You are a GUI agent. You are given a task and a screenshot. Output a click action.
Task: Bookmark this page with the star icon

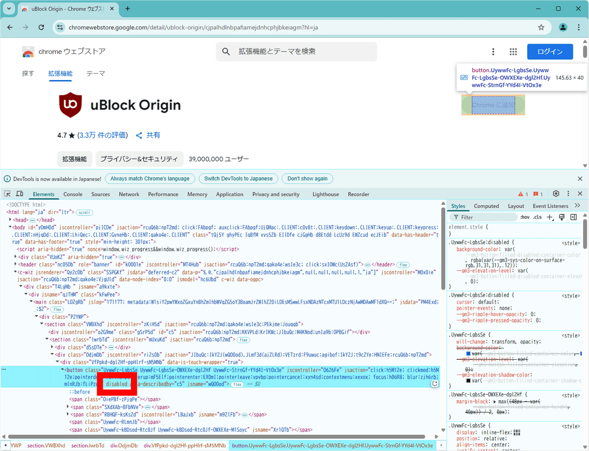[x=541, y=27]
